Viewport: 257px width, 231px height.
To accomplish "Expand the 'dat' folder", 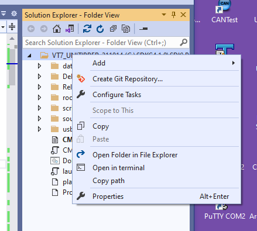I will pyautogui.click(x=39, y=66).
